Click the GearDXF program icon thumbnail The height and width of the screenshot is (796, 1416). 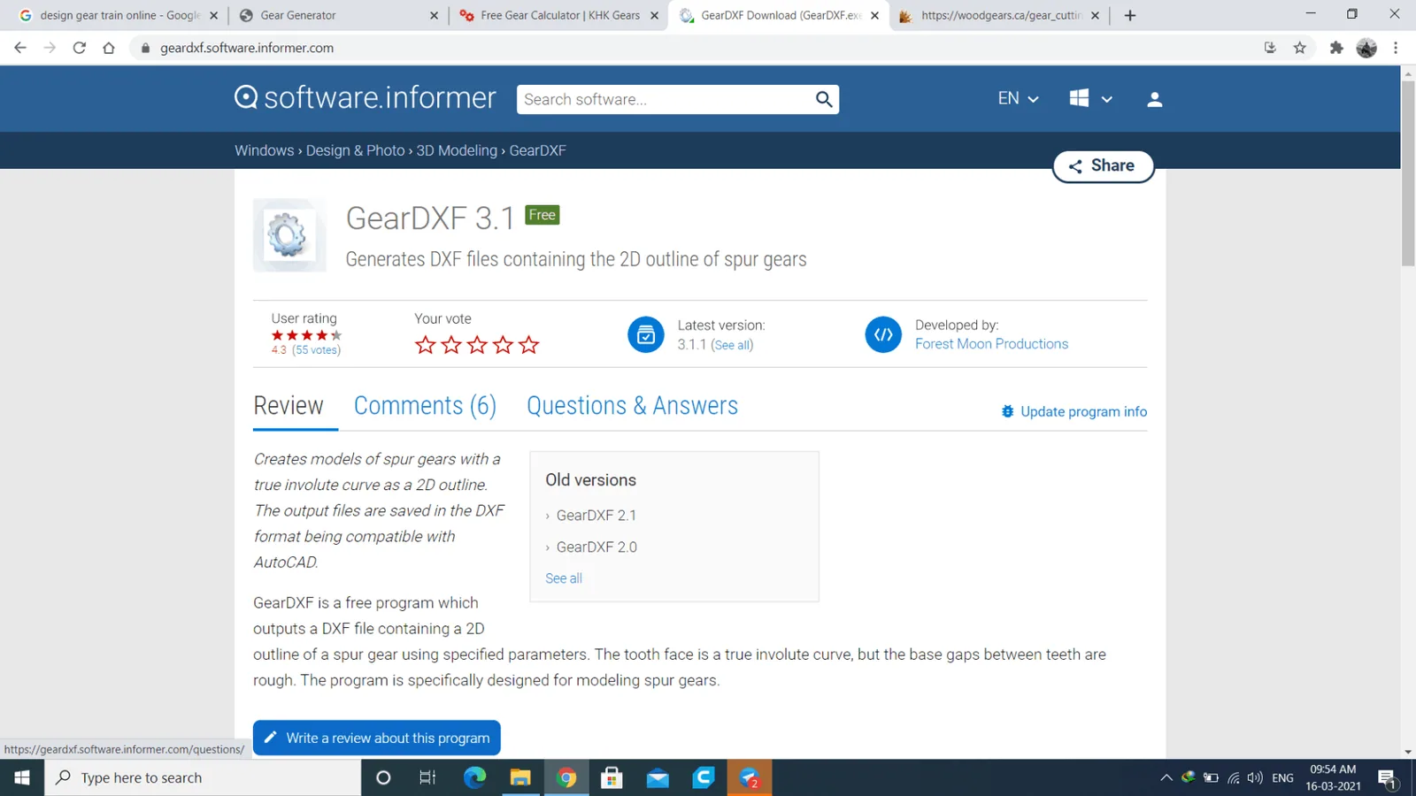[x=289, y=235]
